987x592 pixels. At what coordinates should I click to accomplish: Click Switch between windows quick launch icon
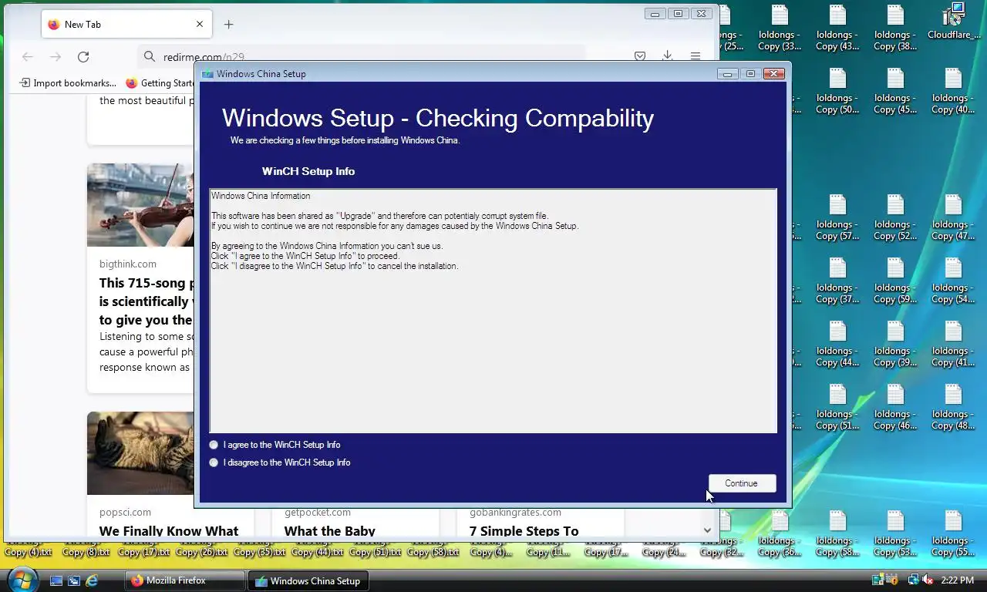coord(74,580)
